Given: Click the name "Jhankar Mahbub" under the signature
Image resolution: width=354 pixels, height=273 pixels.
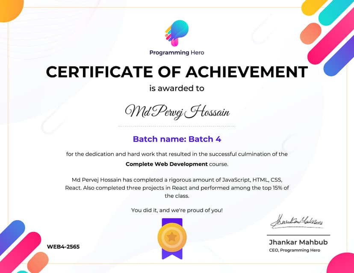Looking at the screenshot, I should pos(298,242).
